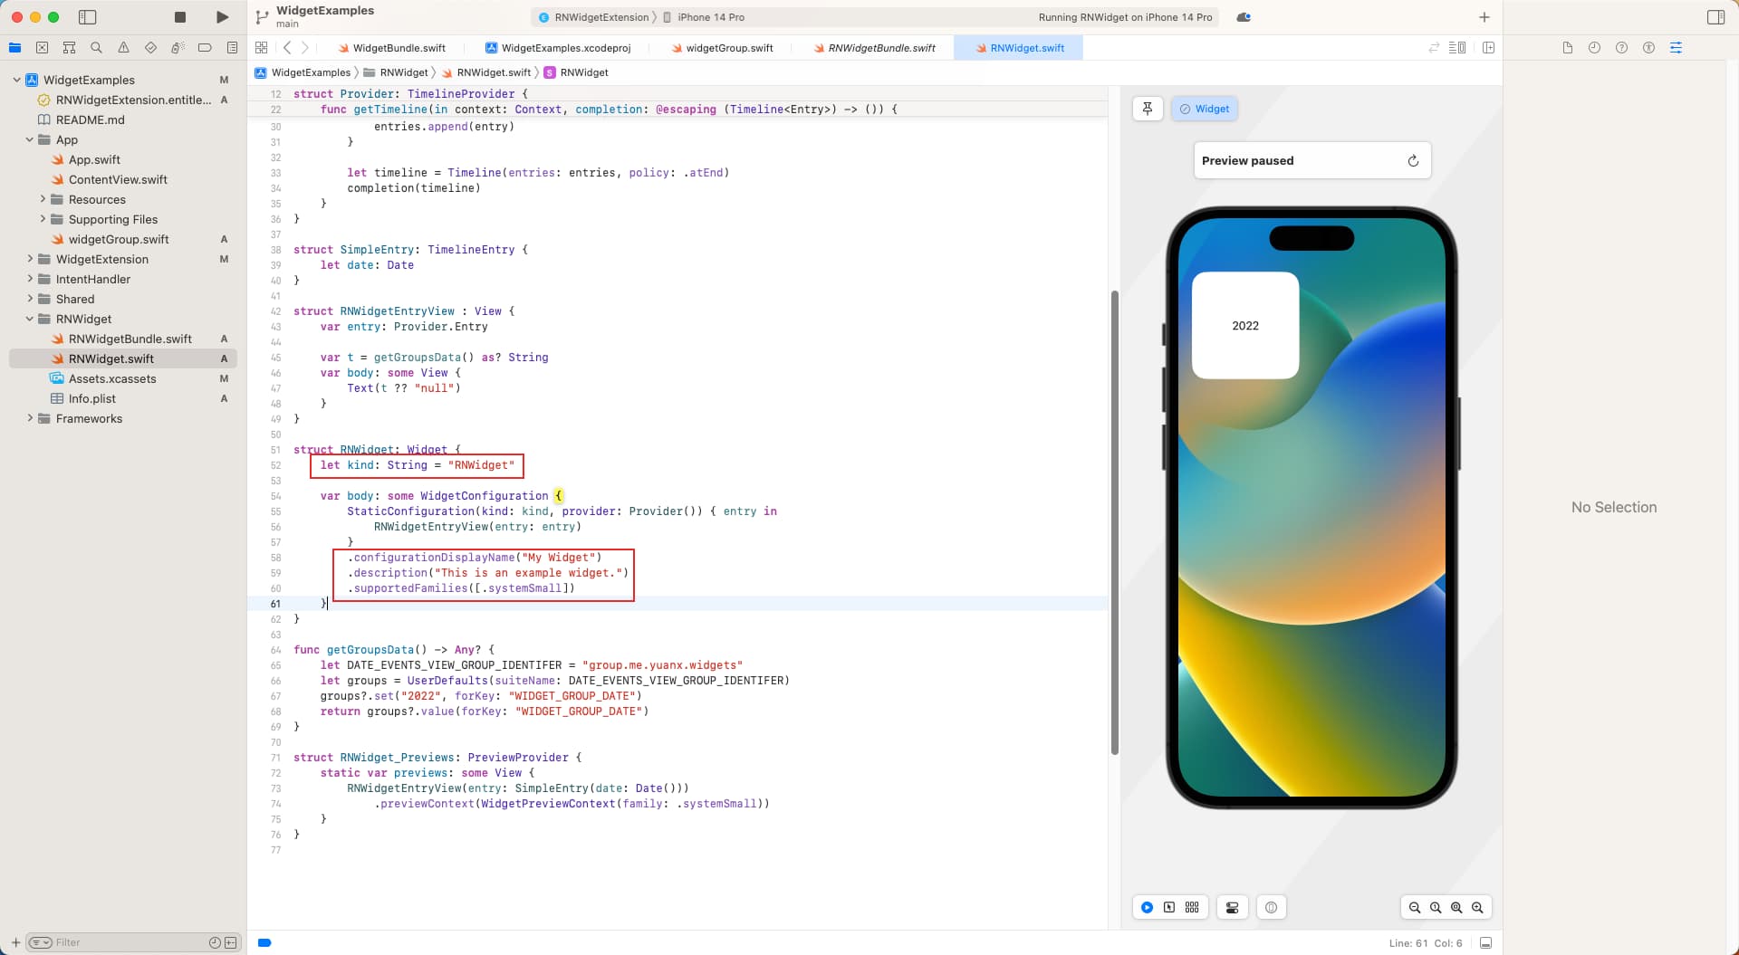Click the navigator Filter field
The height and width of the screenshot is (955, 1739).
pyautogui.click(x=131, y=942)
